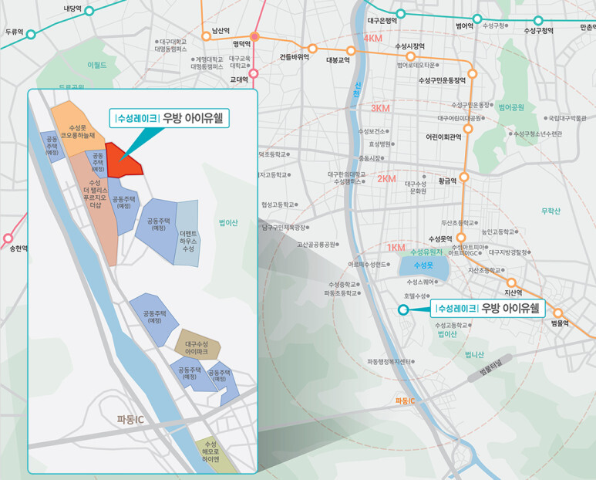Select the 효성병원 label

[379, 144]
